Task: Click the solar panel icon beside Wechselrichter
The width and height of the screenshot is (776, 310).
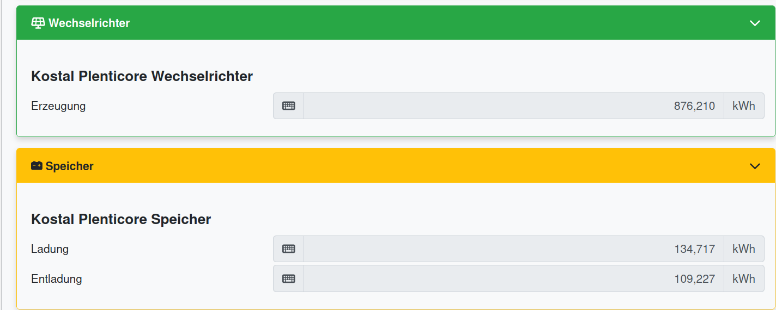Action: tap(38, 23)
